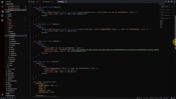The height and width of the screenshot is (99, 176).
Task: Expand the premium folder
Action: point(11,26)
